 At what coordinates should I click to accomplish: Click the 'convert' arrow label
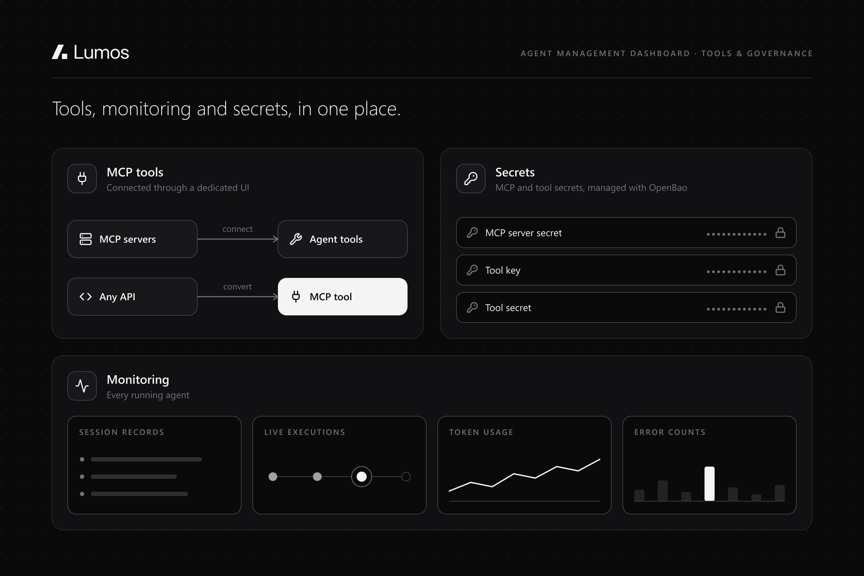coord(237,287)
